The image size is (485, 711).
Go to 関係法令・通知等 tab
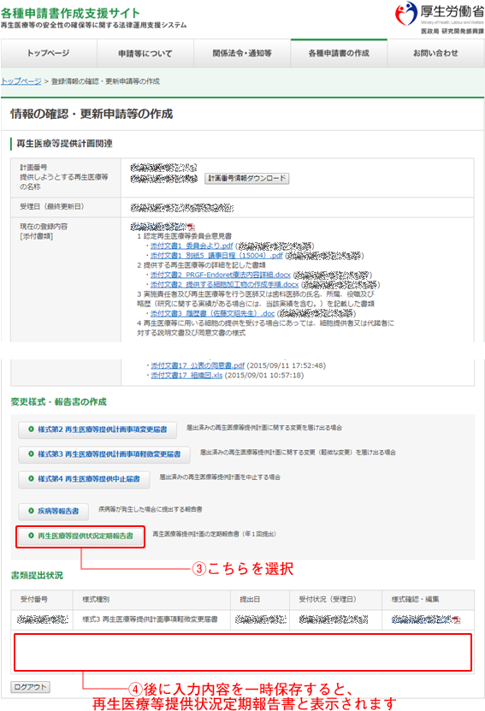tap(242, 53)
